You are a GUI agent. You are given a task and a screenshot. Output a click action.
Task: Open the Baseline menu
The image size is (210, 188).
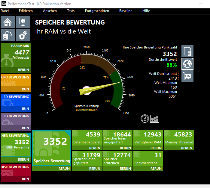tap(126, 11)
